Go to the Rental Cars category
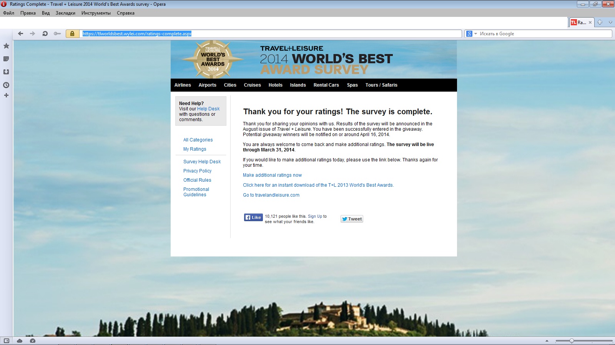615x345 pixels. [x=326, y=85]
